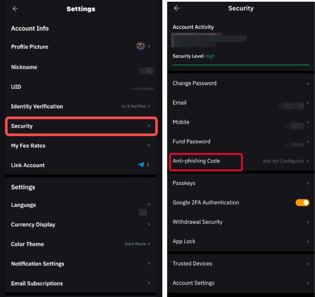Screen dimensions: 315x297
Task: Tap back arrow on Security screen
Action: click(177, 8)
